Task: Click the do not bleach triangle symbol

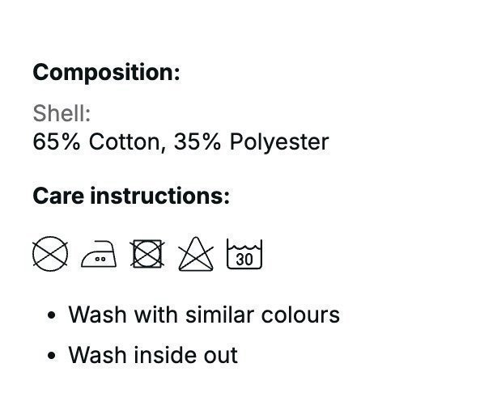Action: coord(196,255)
